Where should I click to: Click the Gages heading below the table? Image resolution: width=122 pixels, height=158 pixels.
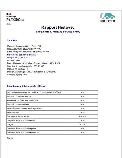tap(10, 138)
